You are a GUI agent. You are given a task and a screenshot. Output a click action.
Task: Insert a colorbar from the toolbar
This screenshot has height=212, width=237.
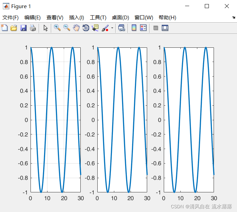click(x=134, y=28)
